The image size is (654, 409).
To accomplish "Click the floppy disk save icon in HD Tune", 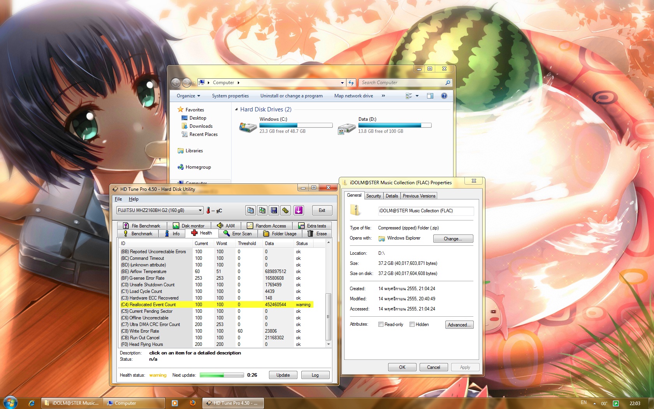I will coord(274,210).
